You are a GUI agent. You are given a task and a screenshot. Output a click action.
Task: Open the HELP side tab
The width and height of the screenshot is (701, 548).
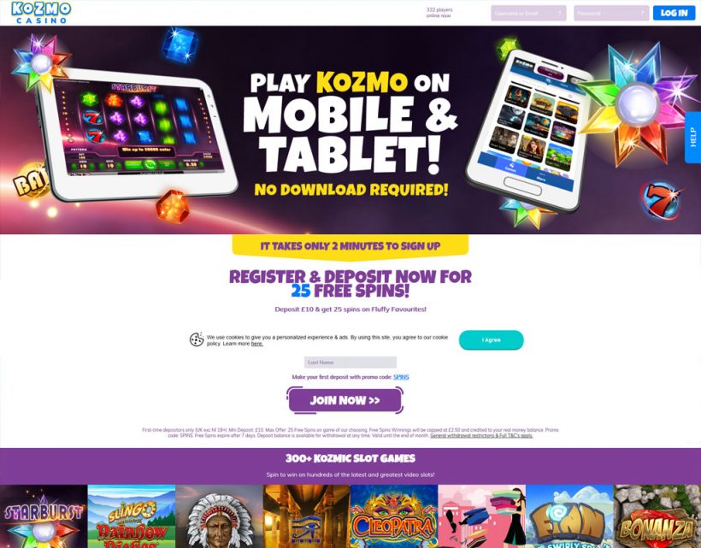coord(693,138)
